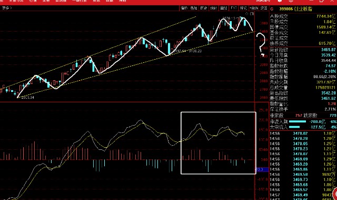The height and width of the screenshot is (200, 337).
Task: Click the A股成交 row value 7744.34亿
Action: pos(325,16)
